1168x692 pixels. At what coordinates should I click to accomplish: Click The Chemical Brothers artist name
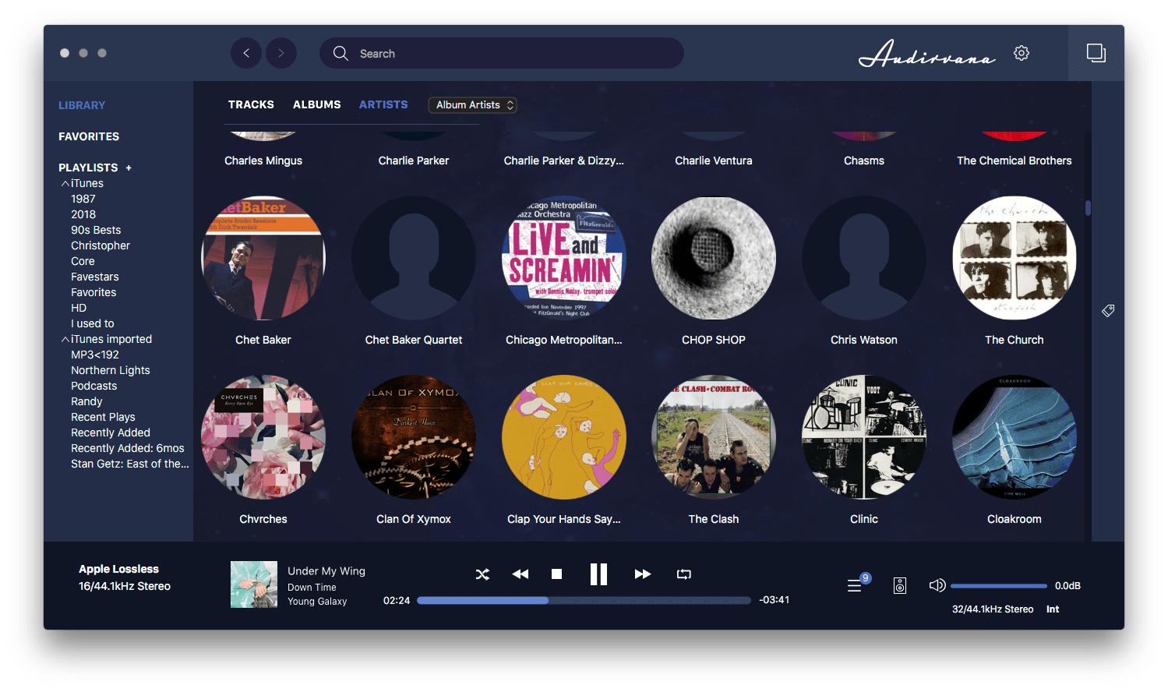pyautogui.click(x=1015, y=161)
